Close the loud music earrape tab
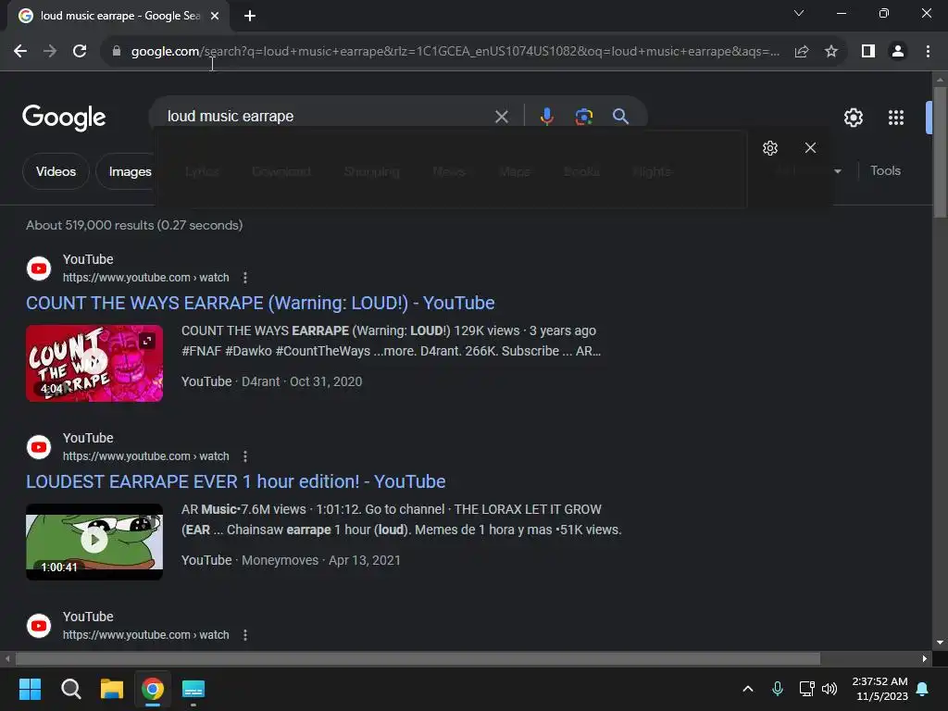Screen dimensions: 948x711 (x=215, y=16)
